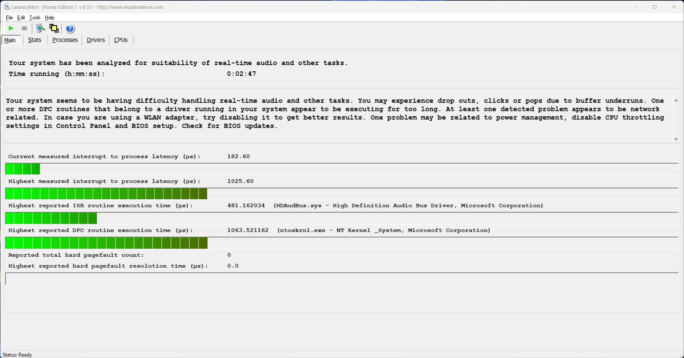Image resolution: width=684 pixels, height=358 pixels.
Task: Click the highest DPC execution time bar
Action: (x=107, y=244)
